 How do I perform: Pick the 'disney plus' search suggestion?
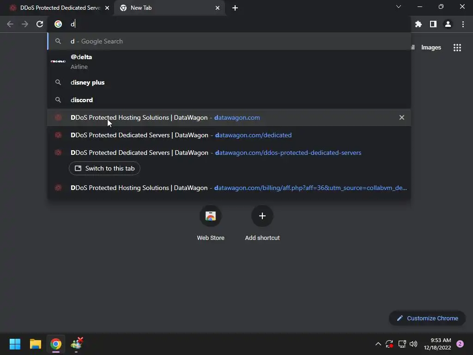229,82
